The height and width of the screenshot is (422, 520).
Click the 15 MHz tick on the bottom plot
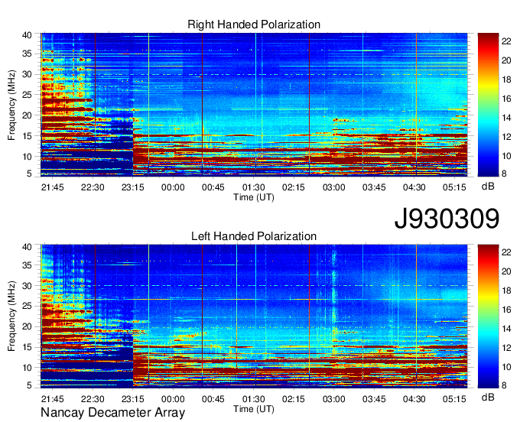(27, 347)
